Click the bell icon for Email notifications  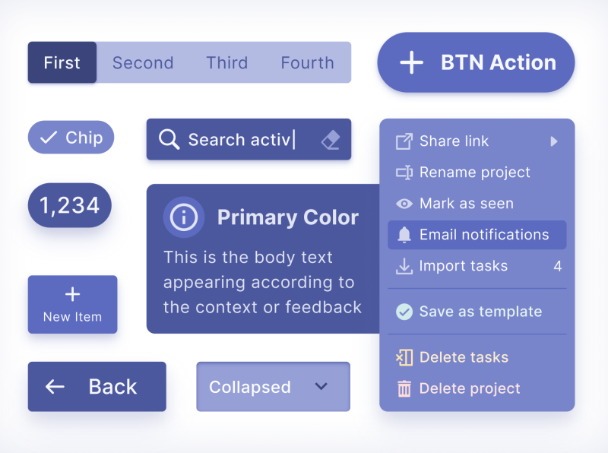(404, 234)
